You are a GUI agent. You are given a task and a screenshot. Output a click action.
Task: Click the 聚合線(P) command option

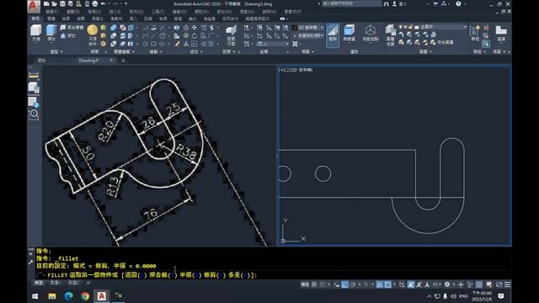[163, 275]
